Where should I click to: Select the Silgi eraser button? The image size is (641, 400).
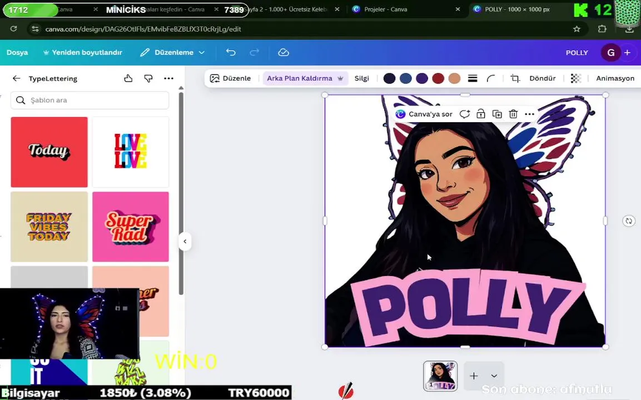(361, 78)
